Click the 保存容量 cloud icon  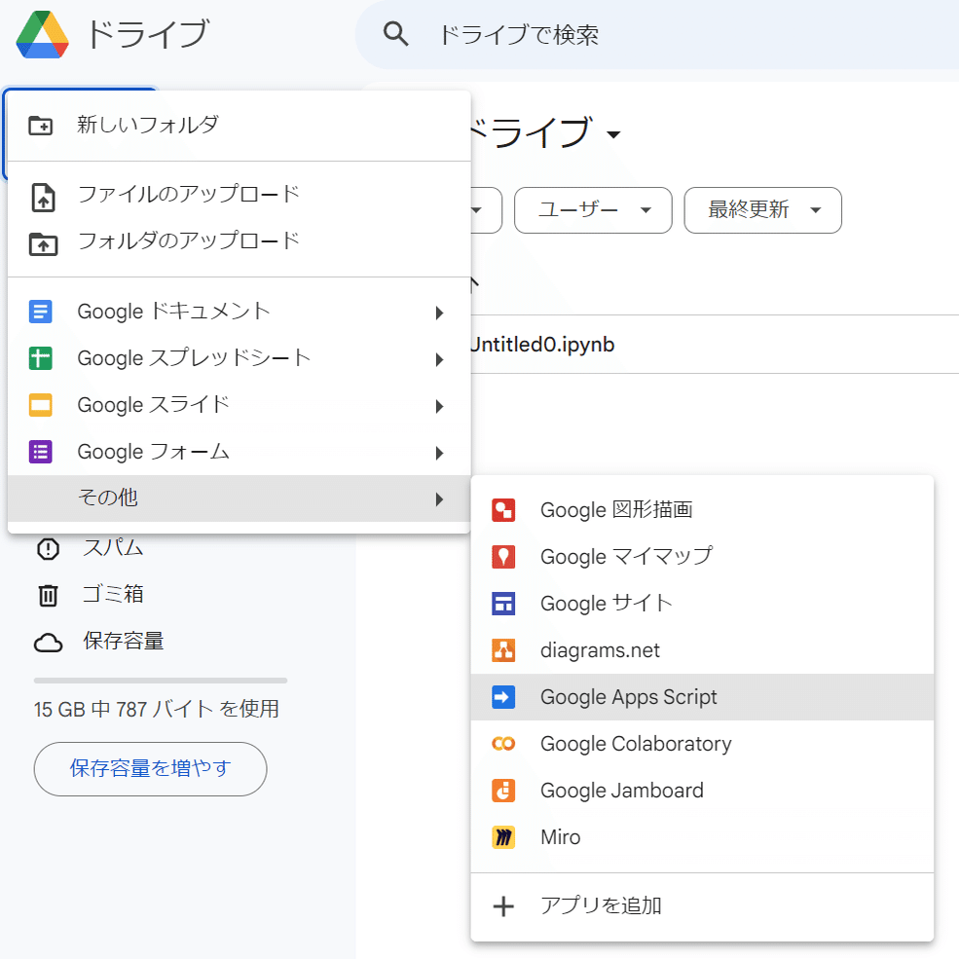tap(48, 643)
